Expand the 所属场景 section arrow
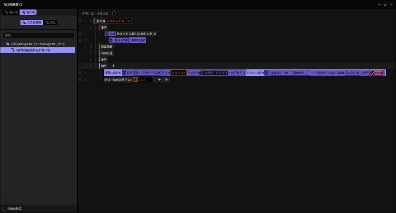The image size is (396, 213). pos(91,47)
